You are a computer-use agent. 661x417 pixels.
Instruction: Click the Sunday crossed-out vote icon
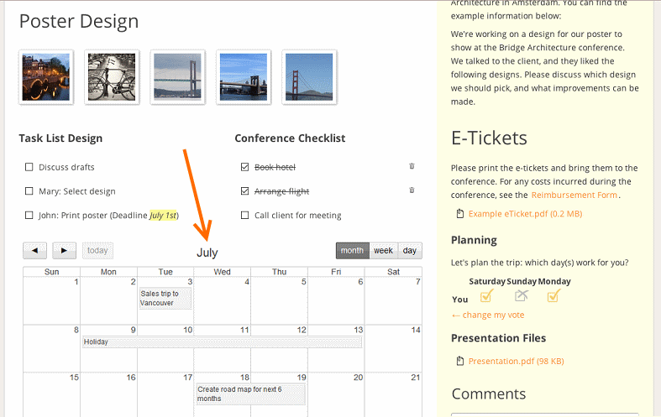coord(522,295)
